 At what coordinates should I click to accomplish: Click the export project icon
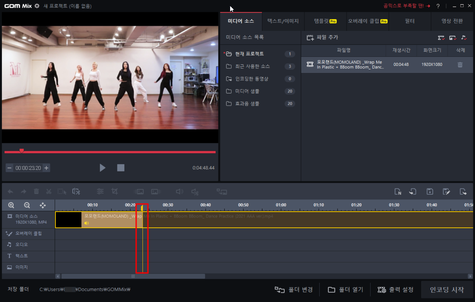click(463, 191)
